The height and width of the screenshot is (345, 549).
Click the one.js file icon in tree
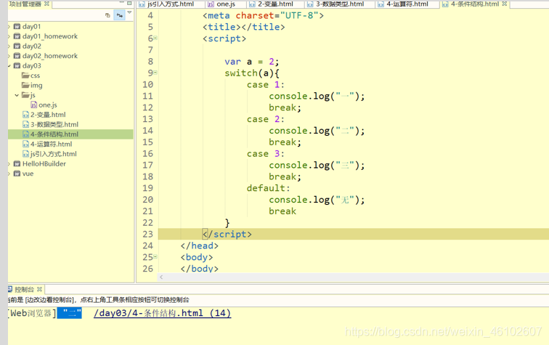click(34, 105)
